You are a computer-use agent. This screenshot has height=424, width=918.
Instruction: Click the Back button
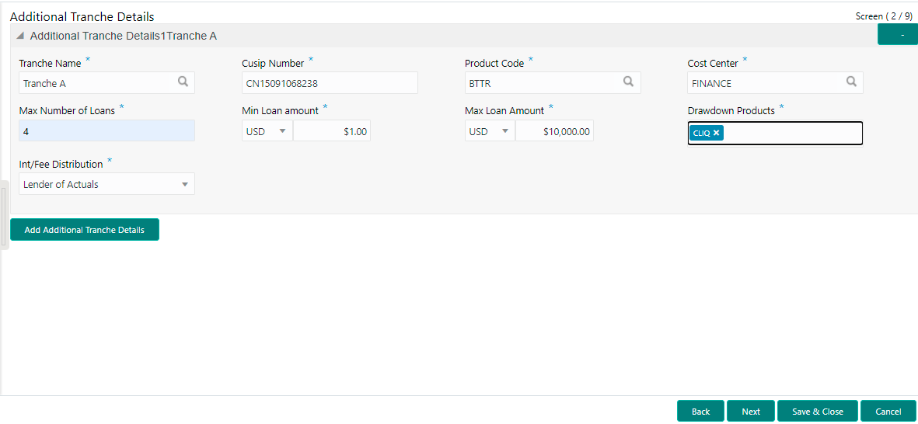pyautogui.click(x=701, y=411)
